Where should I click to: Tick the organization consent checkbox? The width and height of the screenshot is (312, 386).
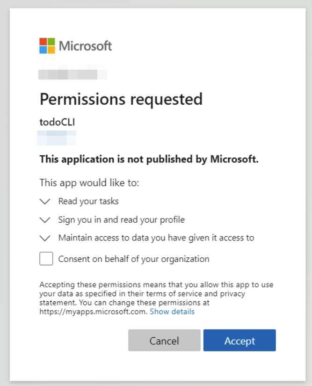point(46,258)
